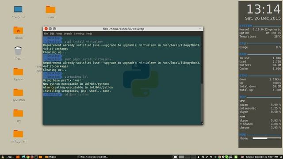
Task: Click the Kernel version row in system monitor
Action: 260,30
